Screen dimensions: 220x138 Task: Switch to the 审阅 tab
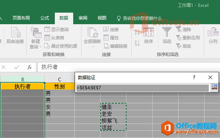(83, 18)
